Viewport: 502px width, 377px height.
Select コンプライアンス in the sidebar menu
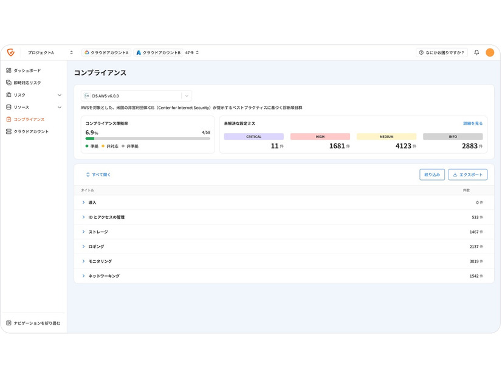29,119
